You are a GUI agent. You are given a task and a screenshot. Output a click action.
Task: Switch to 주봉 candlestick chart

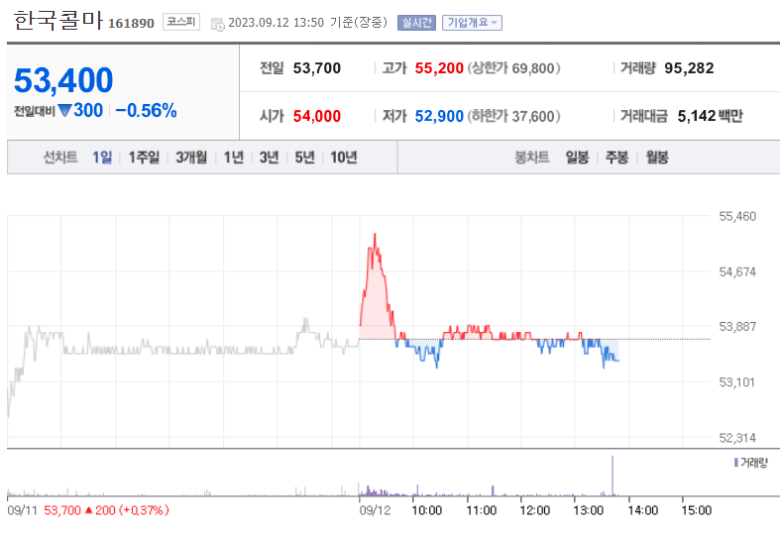click(616, 158)
